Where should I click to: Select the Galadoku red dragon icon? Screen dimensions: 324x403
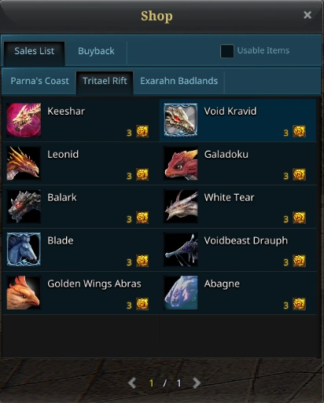tap(181, 163)
